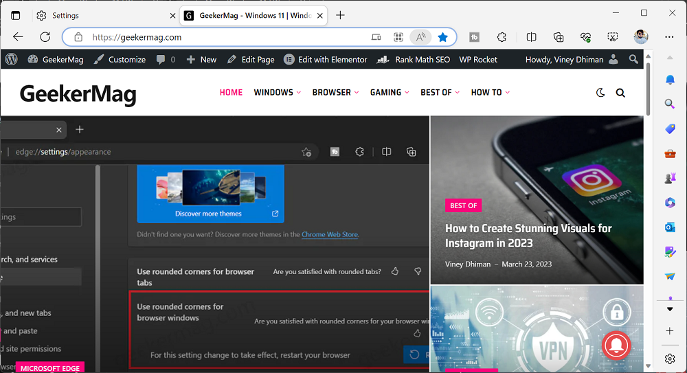Expand the BROWSER nav menu
Screen dimensions: 687x373
click(335, 93)
